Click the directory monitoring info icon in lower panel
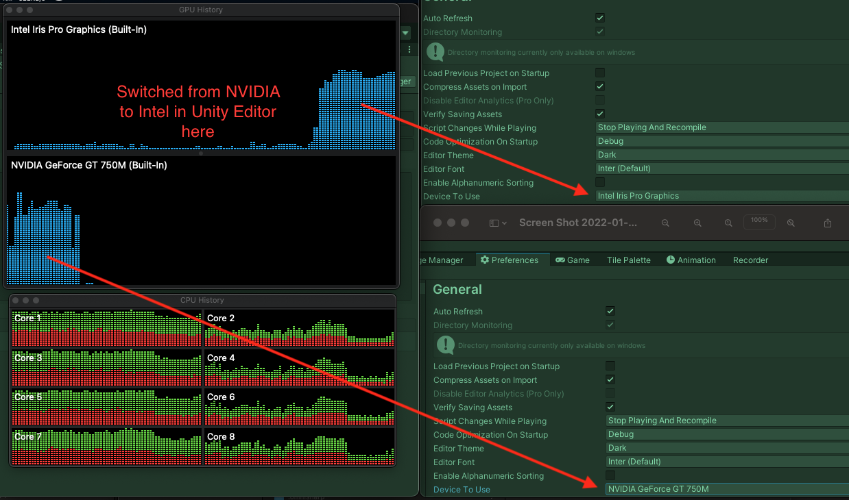 [446, 345]
